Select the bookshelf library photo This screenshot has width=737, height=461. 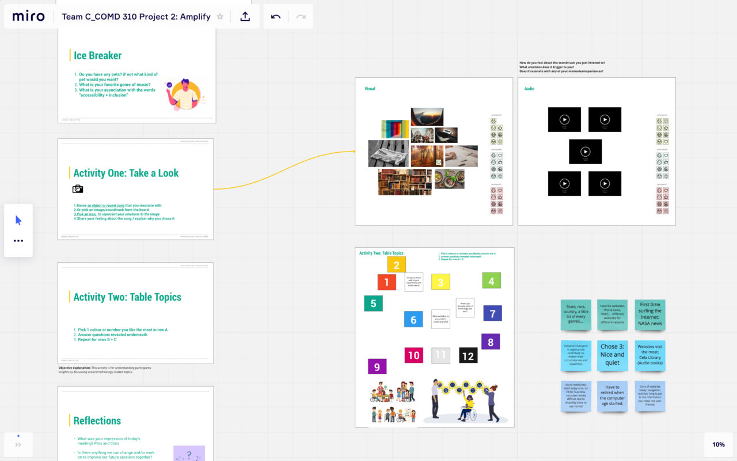coord(405,182)
